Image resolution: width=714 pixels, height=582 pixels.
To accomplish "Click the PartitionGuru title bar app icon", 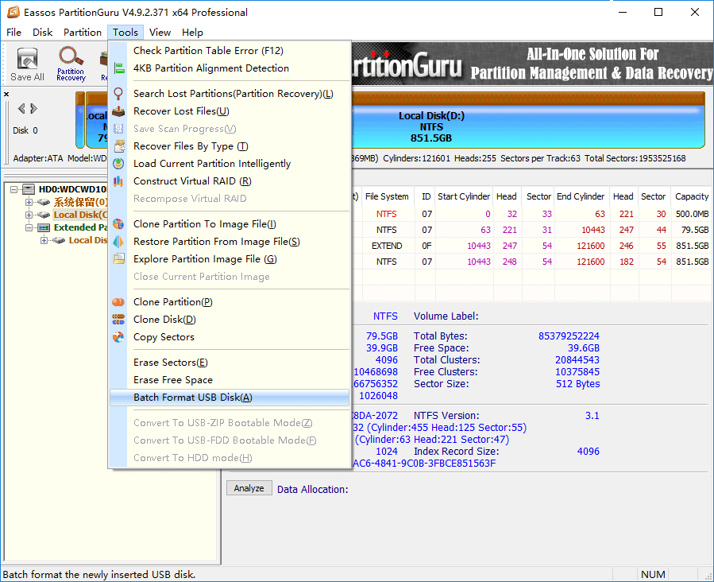I will [x=14, y=12].
